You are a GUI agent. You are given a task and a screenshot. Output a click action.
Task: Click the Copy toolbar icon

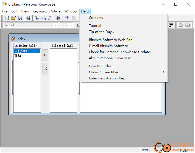tap(43, 18)
